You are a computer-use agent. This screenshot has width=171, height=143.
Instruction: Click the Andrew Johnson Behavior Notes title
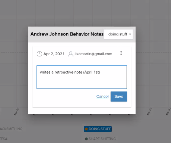[x=67, y=34]
